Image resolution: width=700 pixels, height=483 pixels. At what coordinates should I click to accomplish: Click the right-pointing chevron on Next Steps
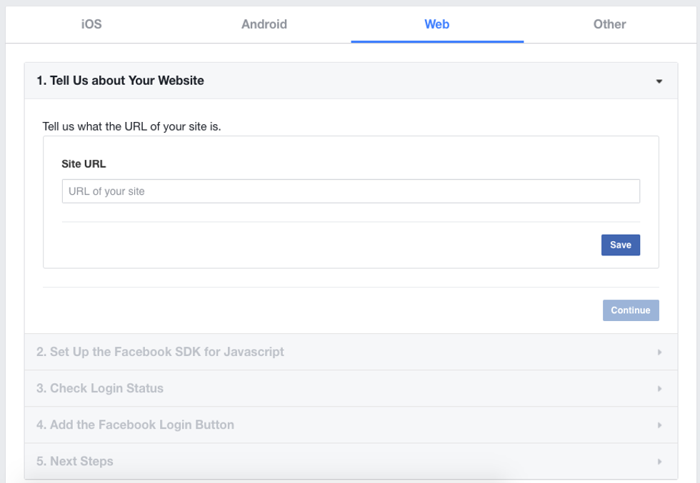tap(659, 461)
